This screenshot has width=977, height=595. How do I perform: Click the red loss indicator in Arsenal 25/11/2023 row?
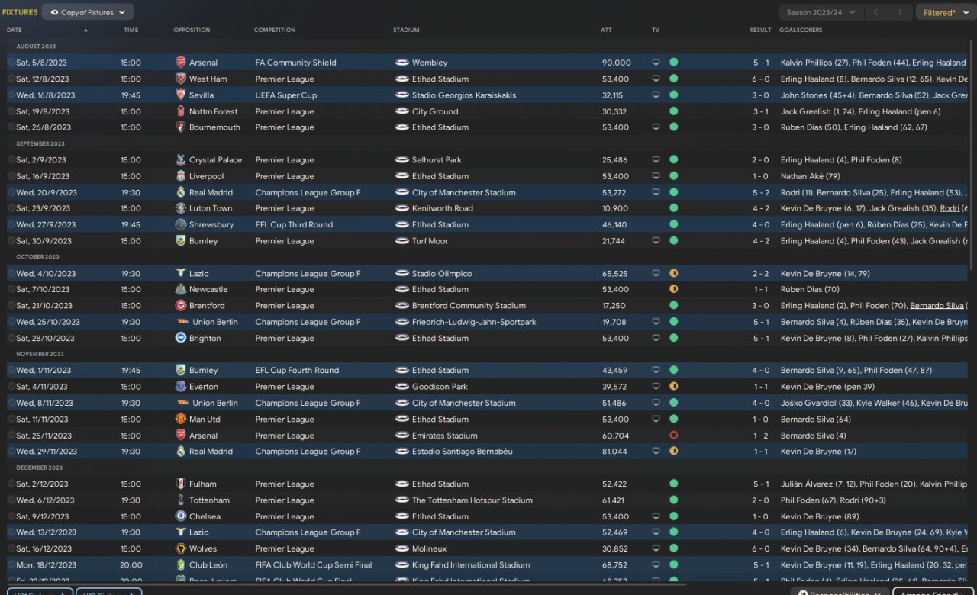(x=673, y=436)
